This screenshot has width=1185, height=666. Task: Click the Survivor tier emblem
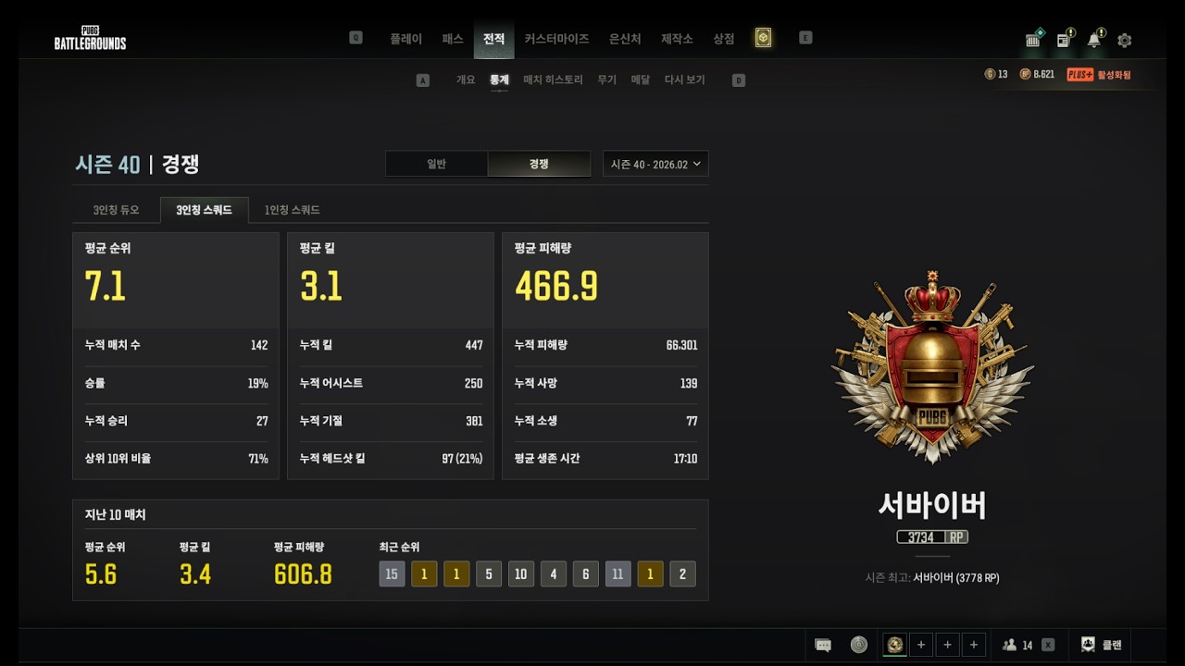point(932,367)
